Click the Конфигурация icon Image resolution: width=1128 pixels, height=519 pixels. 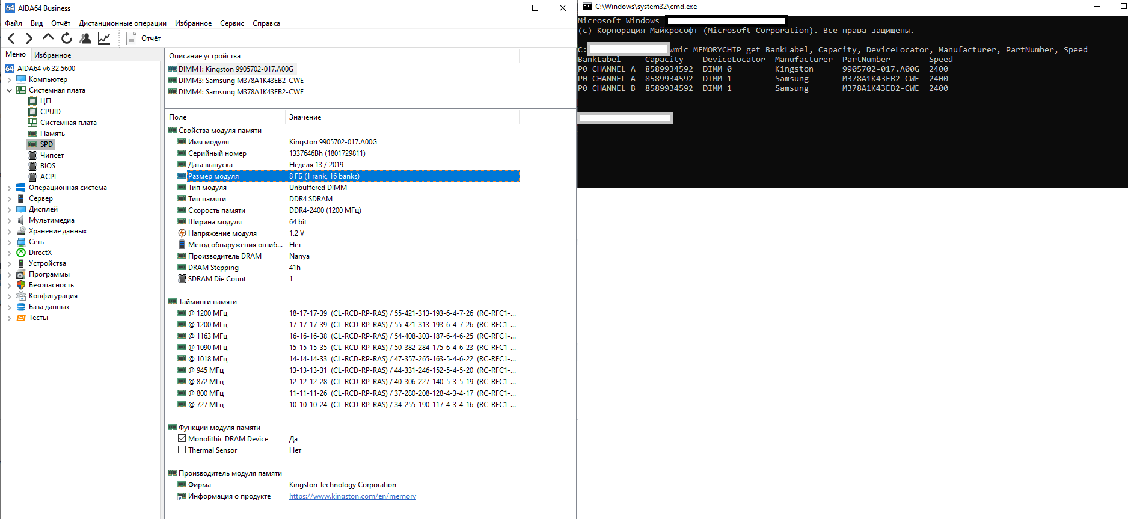(x=21, y=296)
